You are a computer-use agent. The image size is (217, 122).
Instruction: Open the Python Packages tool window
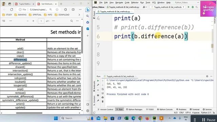pyautogui.click(x=134, y=109)
